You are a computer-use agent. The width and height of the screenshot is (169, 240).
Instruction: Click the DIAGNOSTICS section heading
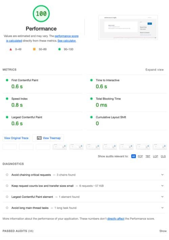pyautogui.click(x=13, y=164)
